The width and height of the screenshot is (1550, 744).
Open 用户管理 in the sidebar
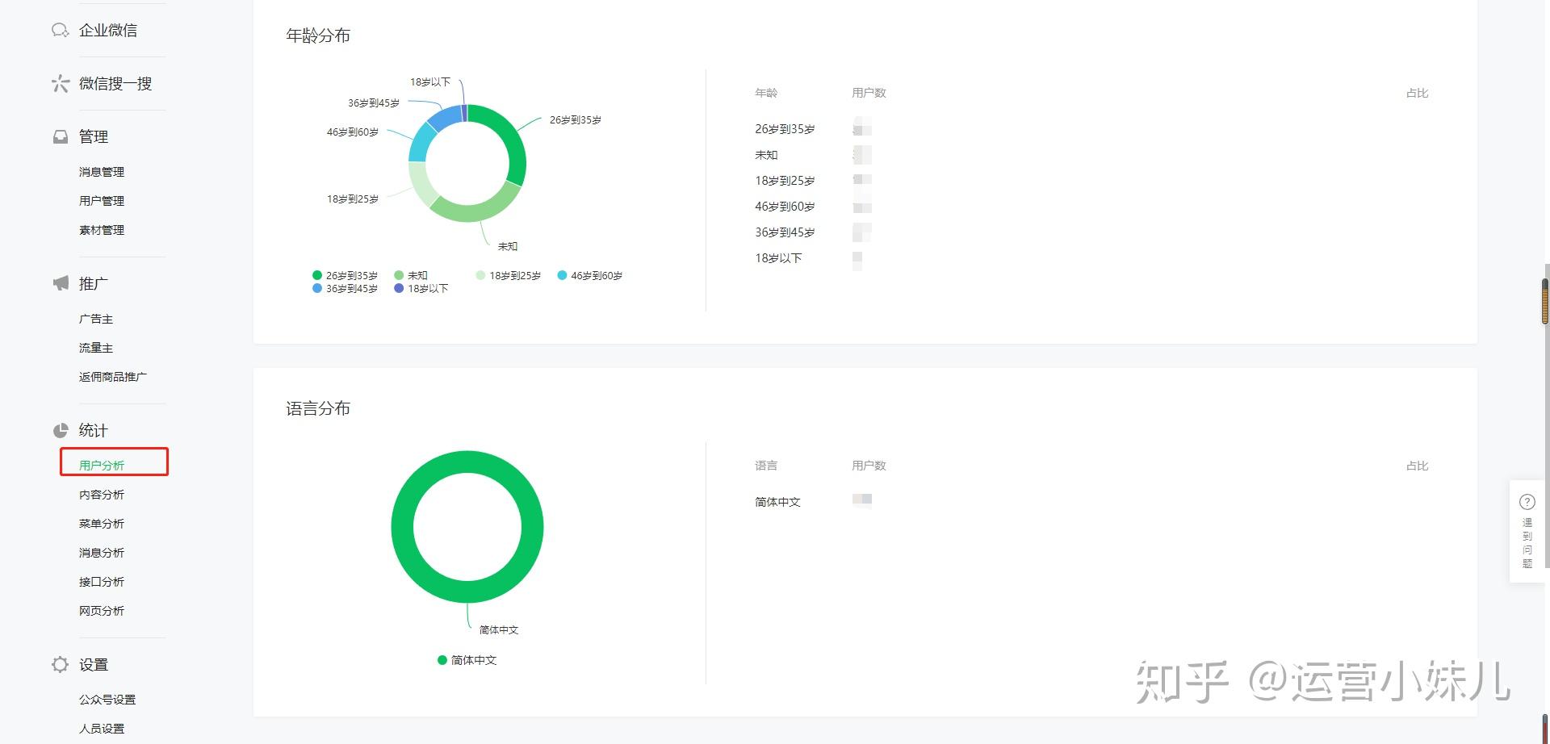click(x=102, y=201)
